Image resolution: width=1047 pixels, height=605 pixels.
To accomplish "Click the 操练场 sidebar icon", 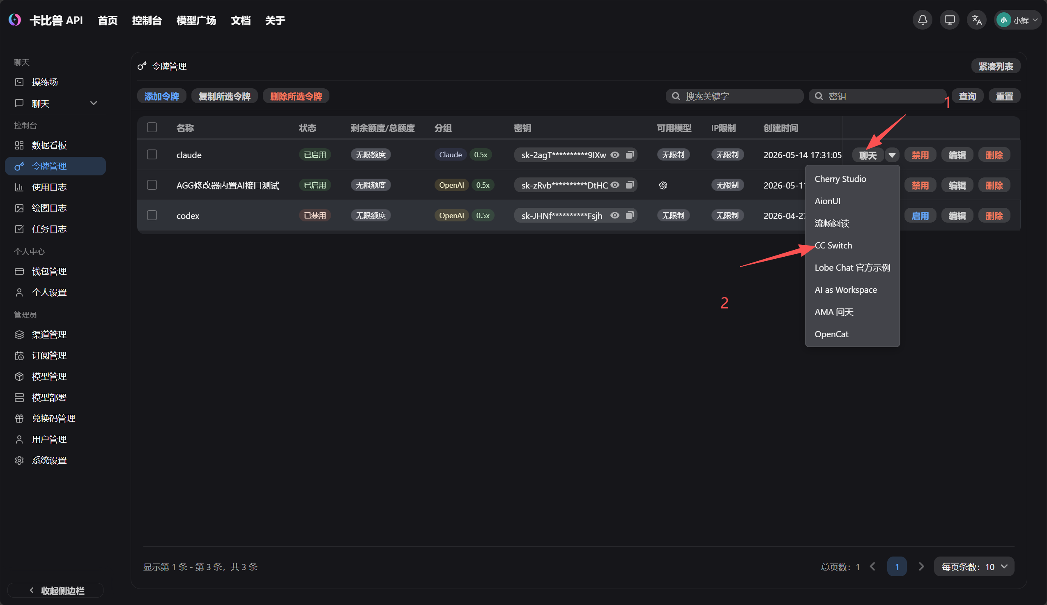I will tap(19, 82).
